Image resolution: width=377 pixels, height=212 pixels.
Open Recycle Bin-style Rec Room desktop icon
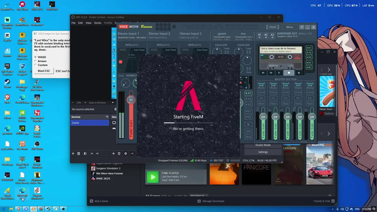pos(22,145)
